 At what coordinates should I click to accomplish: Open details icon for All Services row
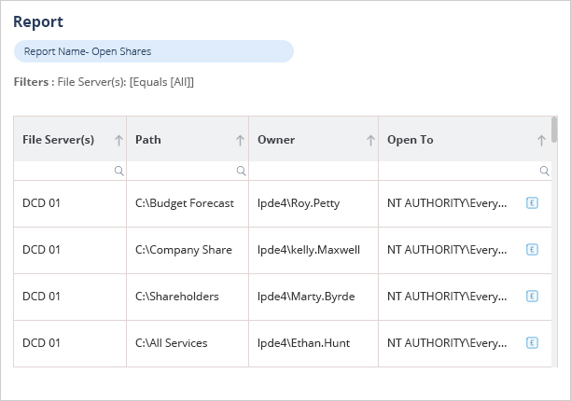(532, 342)
